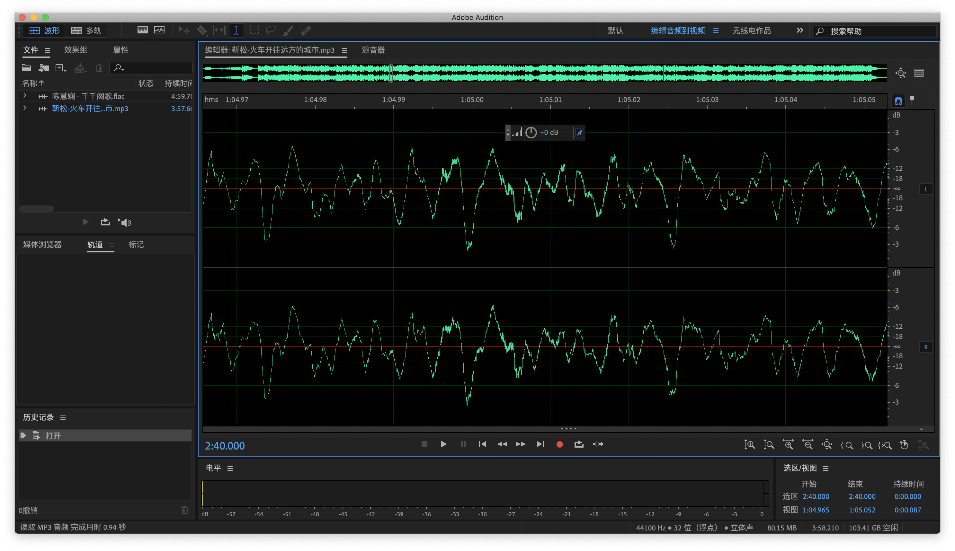955x551 pixels.
Task: Clear history using trash icon
Action: [184, 510]
